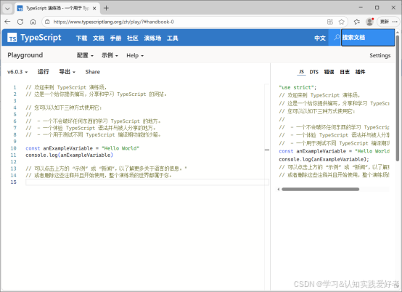Click "use strict" in the JS output
This screenshot has width=402, height=292.
pyautogui.click(x=296, y=87)
